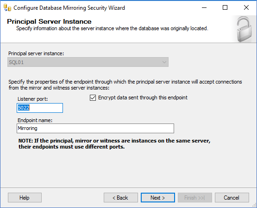Click the 'Listener port:' label
This screenshot has height=208, width=257.
tap(32, 99)
